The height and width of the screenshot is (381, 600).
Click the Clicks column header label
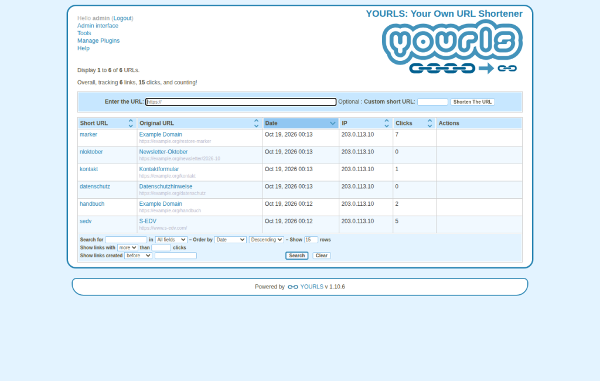[404, 123]
